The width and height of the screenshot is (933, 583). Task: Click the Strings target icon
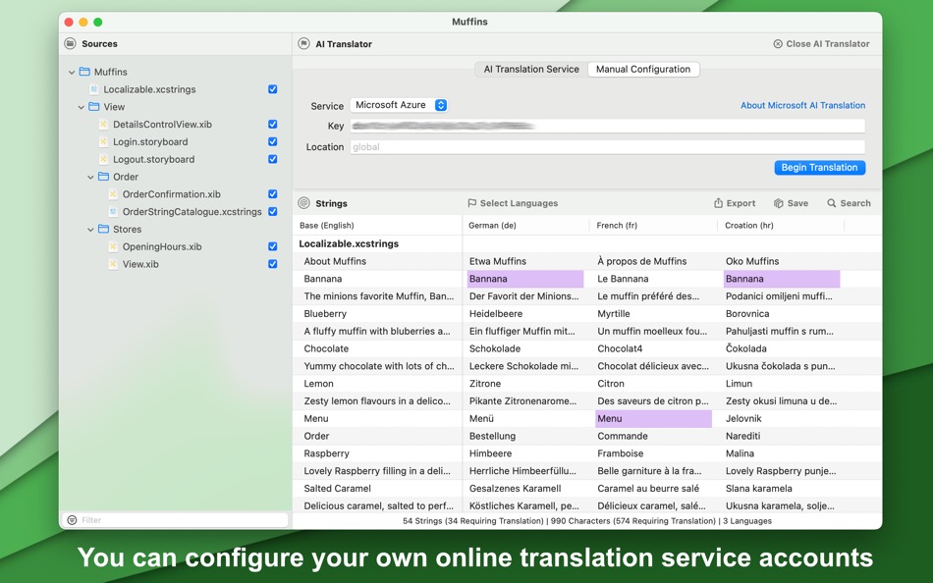click(x=304, y=203)
